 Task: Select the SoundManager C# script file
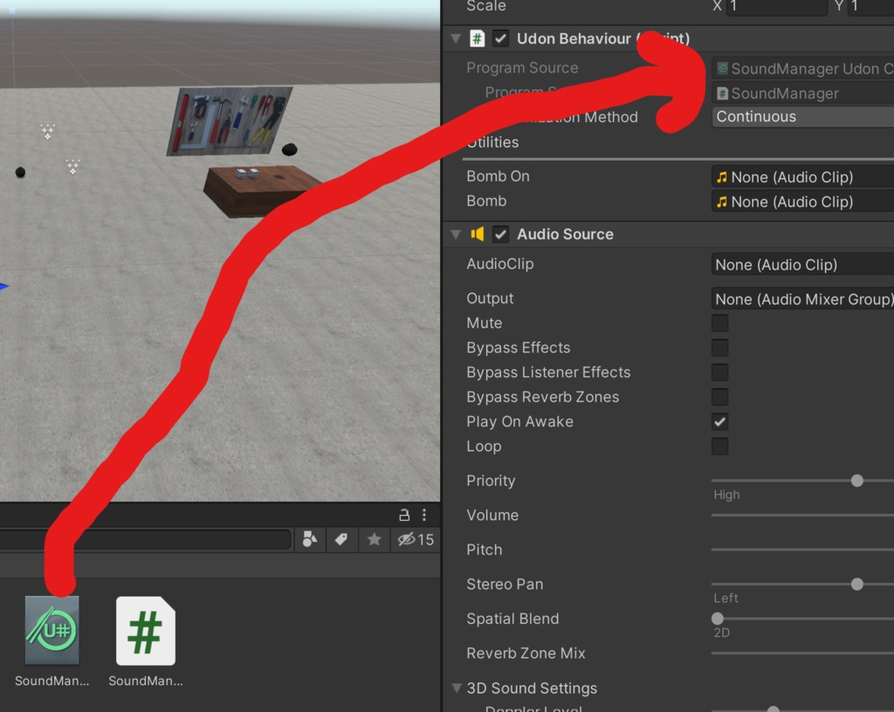[146, 631]
